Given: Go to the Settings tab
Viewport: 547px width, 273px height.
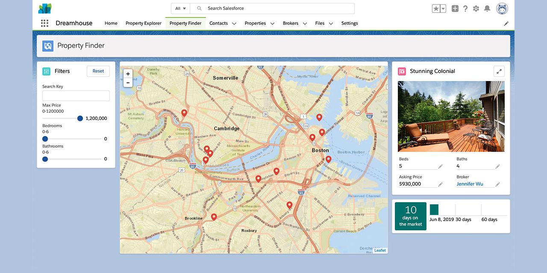Looking at the screenshot, I should click(350, 23).
